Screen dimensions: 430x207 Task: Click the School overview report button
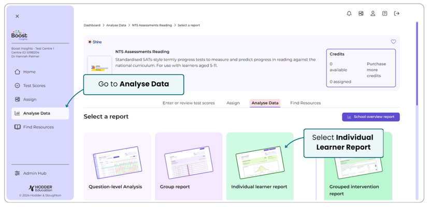point(370,117)
